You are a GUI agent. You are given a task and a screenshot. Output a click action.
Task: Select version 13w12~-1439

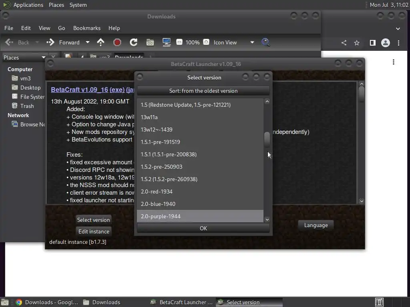click(200, 130)
